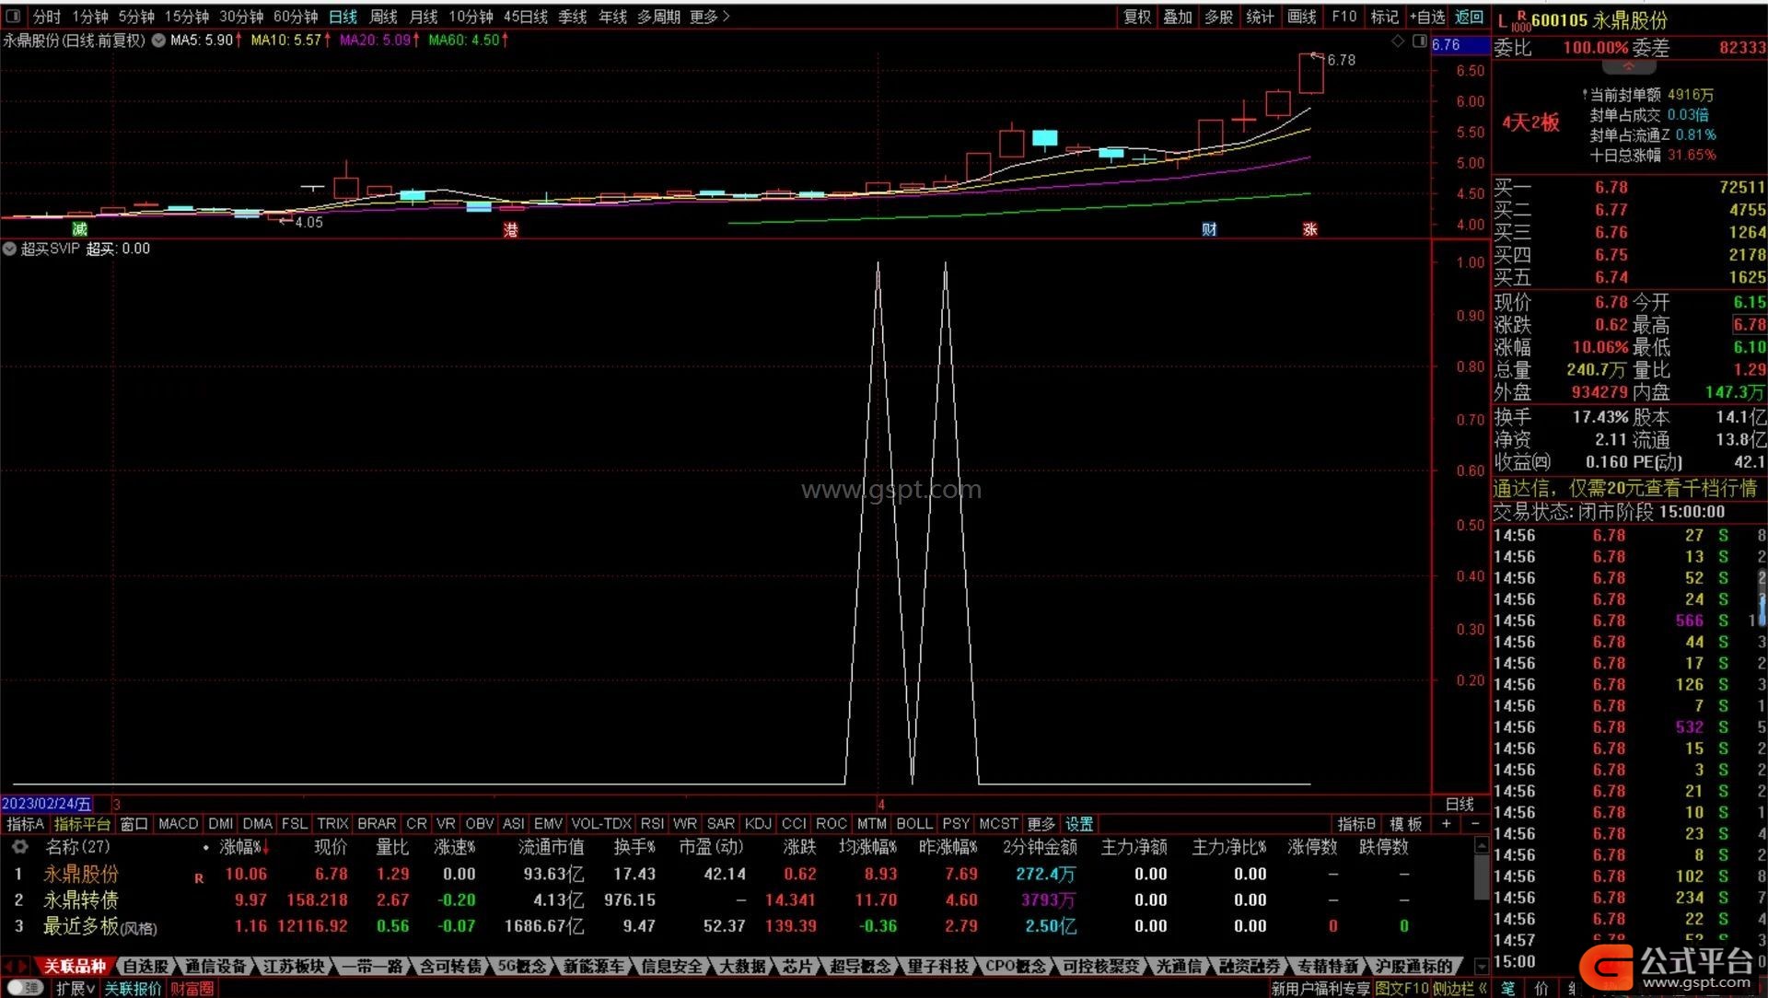Click the 财 marker on the K-line chart
Viewport: 1768px width, 998px height.
tap(1209, 229)
